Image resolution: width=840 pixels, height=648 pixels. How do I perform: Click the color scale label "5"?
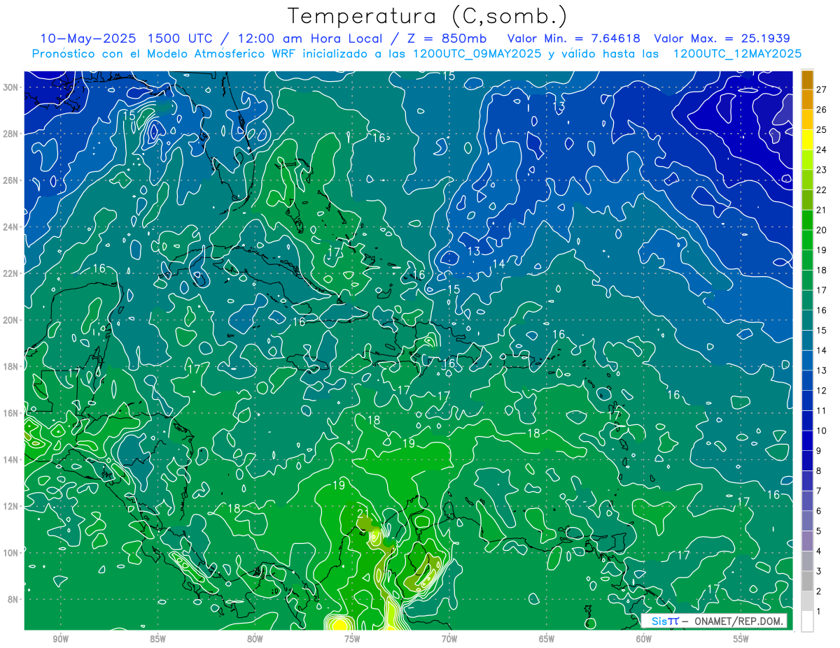pos(819,531)
